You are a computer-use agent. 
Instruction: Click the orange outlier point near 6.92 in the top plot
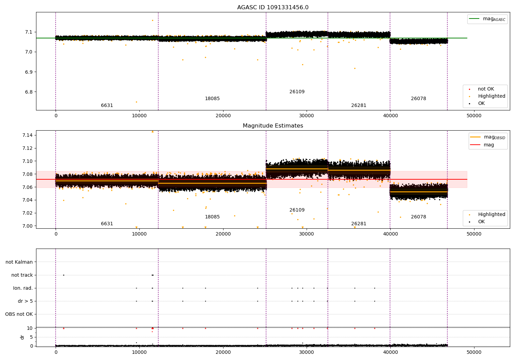click(355, 68)
